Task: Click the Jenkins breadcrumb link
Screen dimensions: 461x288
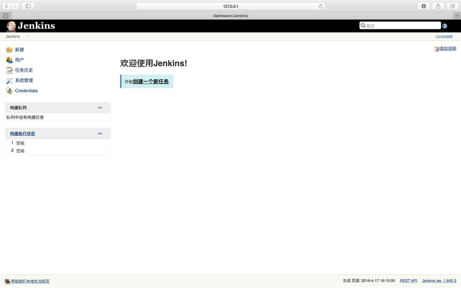Action: pyautogui.click(x=12, y=36)
